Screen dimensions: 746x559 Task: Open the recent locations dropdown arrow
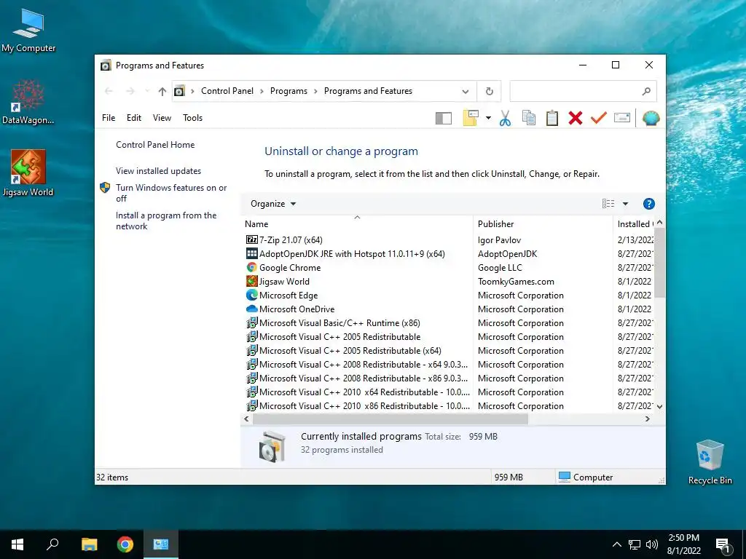click(x=147, y=91)
